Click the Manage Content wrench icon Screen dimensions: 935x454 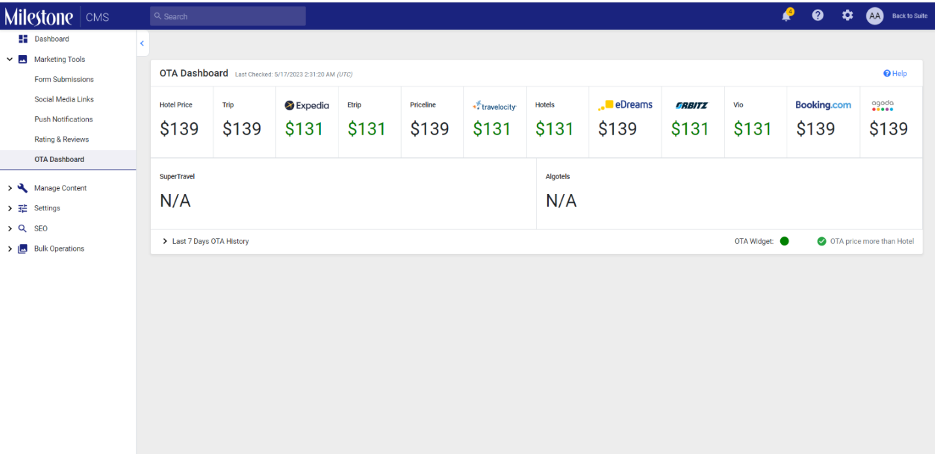click(x=23, y=188)
